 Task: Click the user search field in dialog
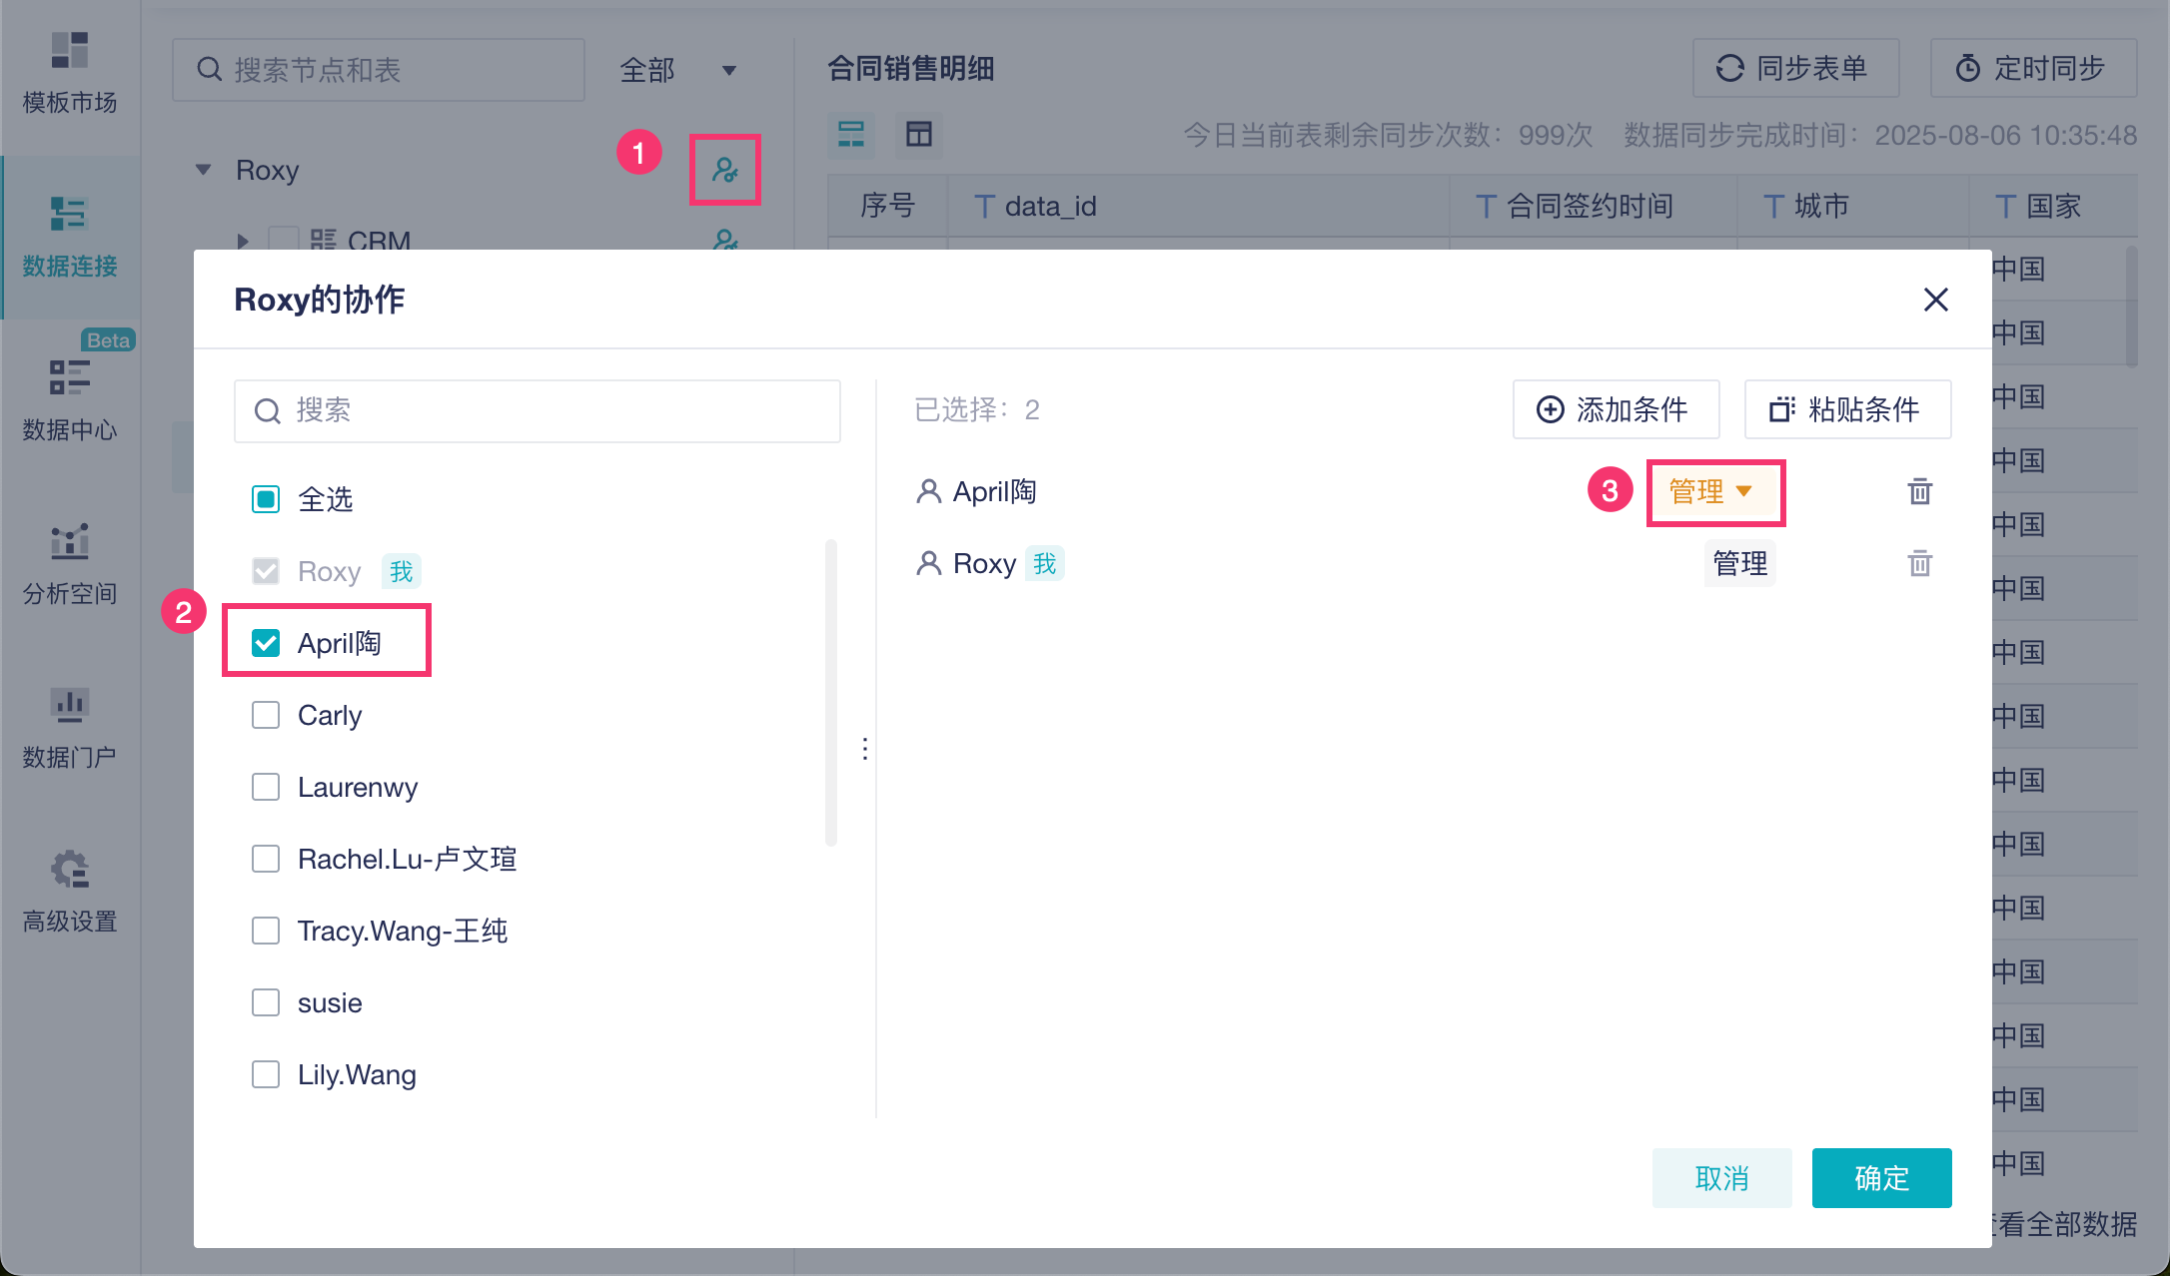click(540, 410)
